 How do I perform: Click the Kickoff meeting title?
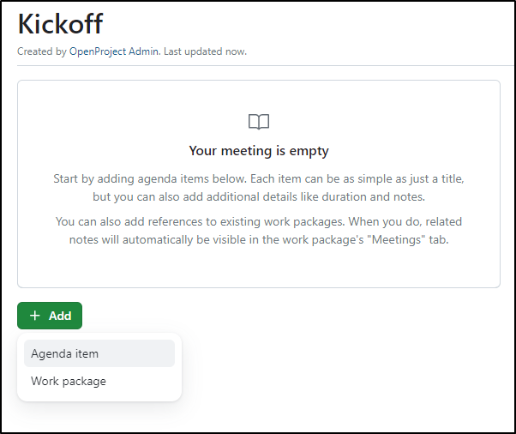tap(60, 24)
